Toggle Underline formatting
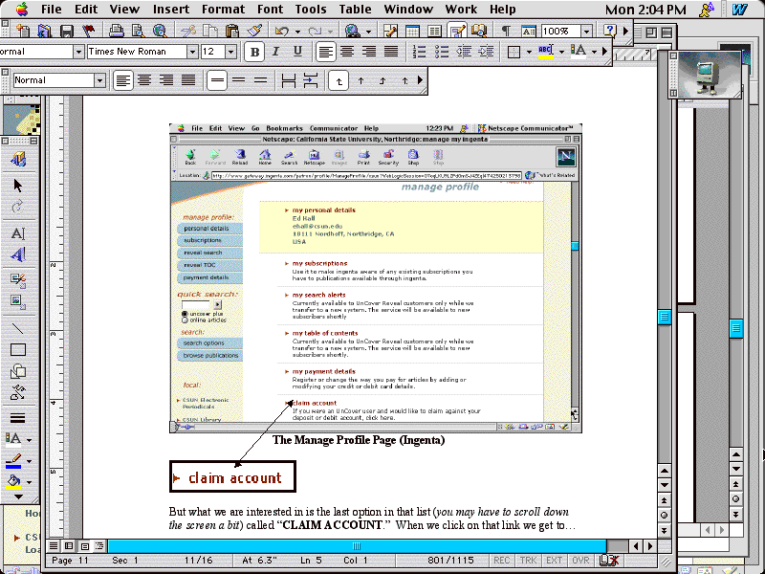The image size is (765, 574). (297, 52)
